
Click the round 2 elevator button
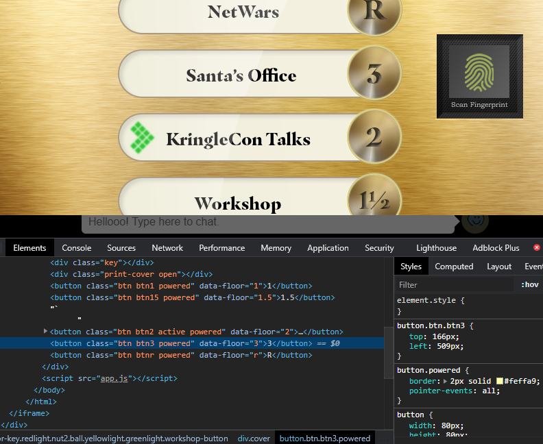(374, 137)
